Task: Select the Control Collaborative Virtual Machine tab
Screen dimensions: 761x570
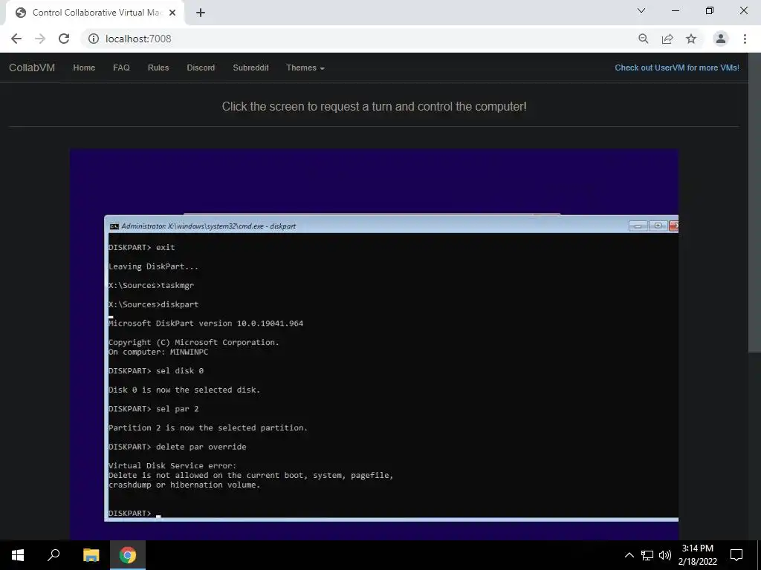Action: click(x=95, y=13)
